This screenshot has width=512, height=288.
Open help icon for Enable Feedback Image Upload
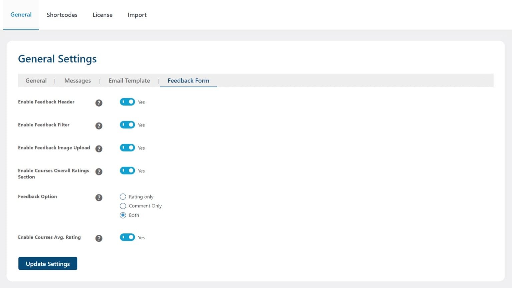(x=99, y=149)
